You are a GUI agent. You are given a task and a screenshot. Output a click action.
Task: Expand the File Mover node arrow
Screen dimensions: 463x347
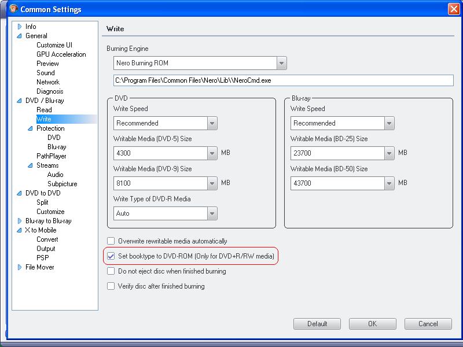20,267
